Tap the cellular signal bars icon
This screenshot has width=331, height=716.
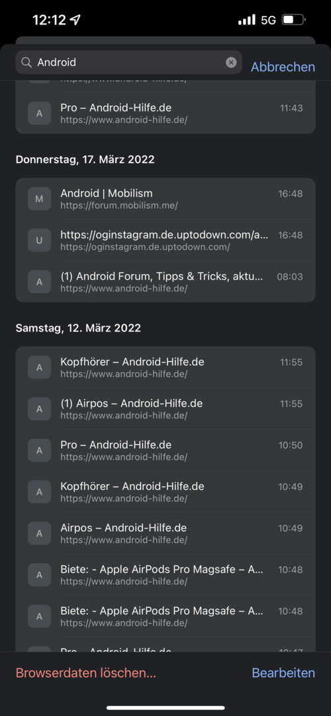(x=247, y=20)
